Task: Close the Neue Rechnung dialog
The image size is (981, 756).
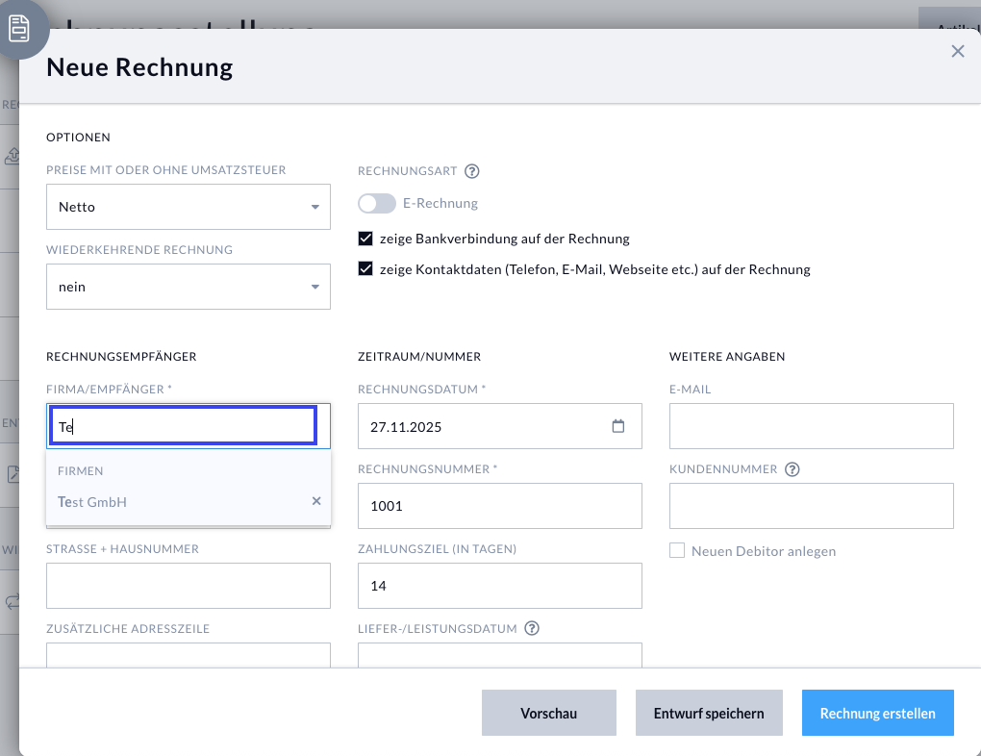Action: [957, 52]
